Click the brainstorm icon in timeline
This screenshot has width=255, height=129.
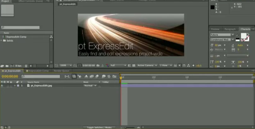(x=104, y=76)
